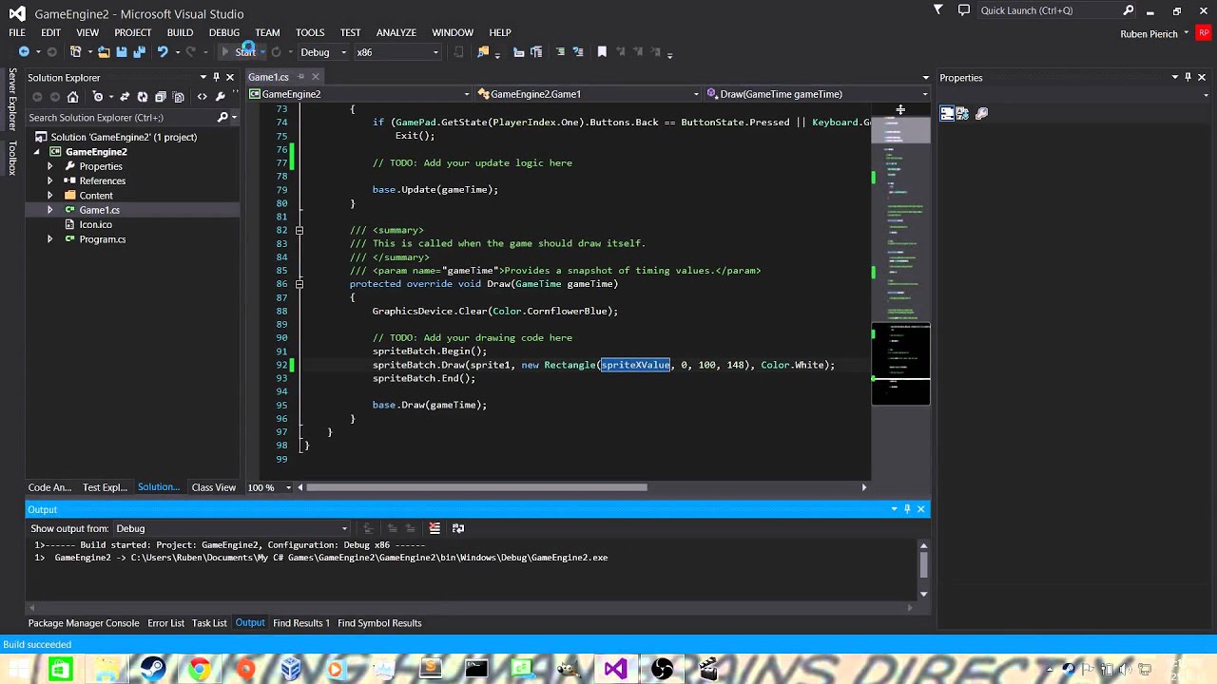This screenshot has height=684, width=1217.
Task: Toggle the bookmark icon in the editor toolbar
Action: 602,52
